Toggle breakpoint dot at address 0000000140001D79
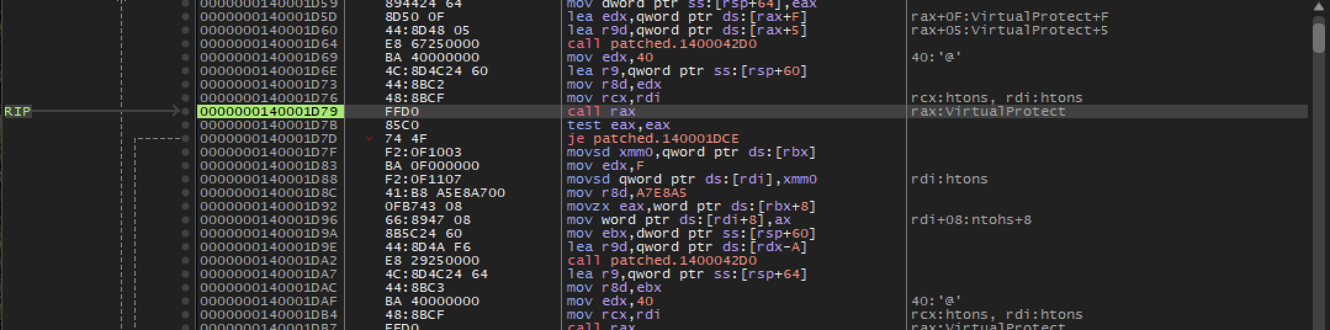The width and height of the screenshot is (1330, 330). pos(186,111)
